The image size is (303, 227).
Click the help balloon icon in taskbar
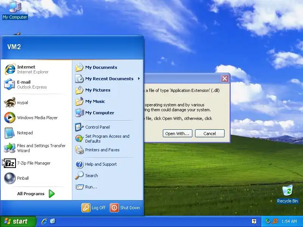tap(254, 221)
